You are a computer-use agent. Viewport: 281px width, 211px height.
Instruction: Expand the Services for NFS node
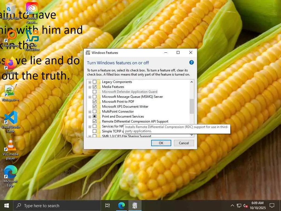coord(90,127)
